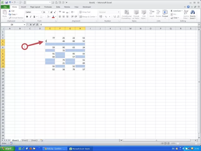Click the Aula.bg taskbar button
The height and width of the screenshot is (151, 201).
[x=55, y=149]
